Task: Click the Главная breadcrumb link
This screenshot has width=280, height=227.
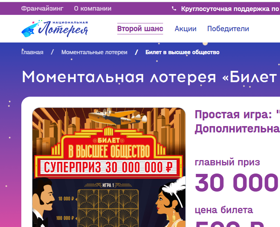Action: click(32, 52)
